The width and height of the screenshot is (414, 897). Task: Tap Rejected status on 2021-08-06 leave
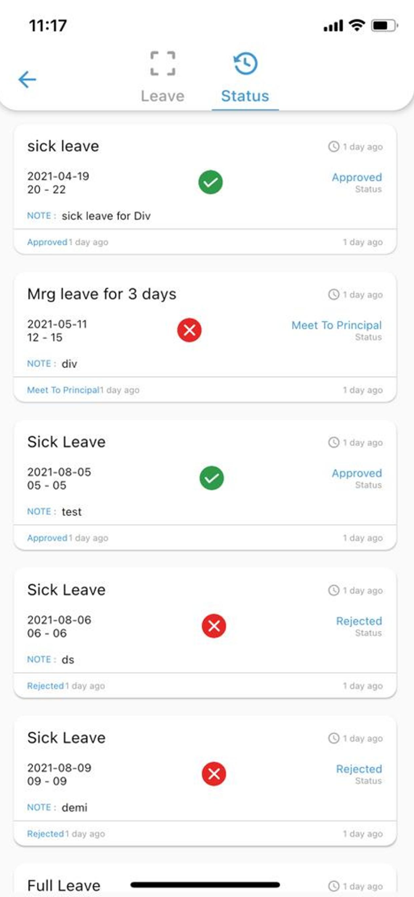359,621
